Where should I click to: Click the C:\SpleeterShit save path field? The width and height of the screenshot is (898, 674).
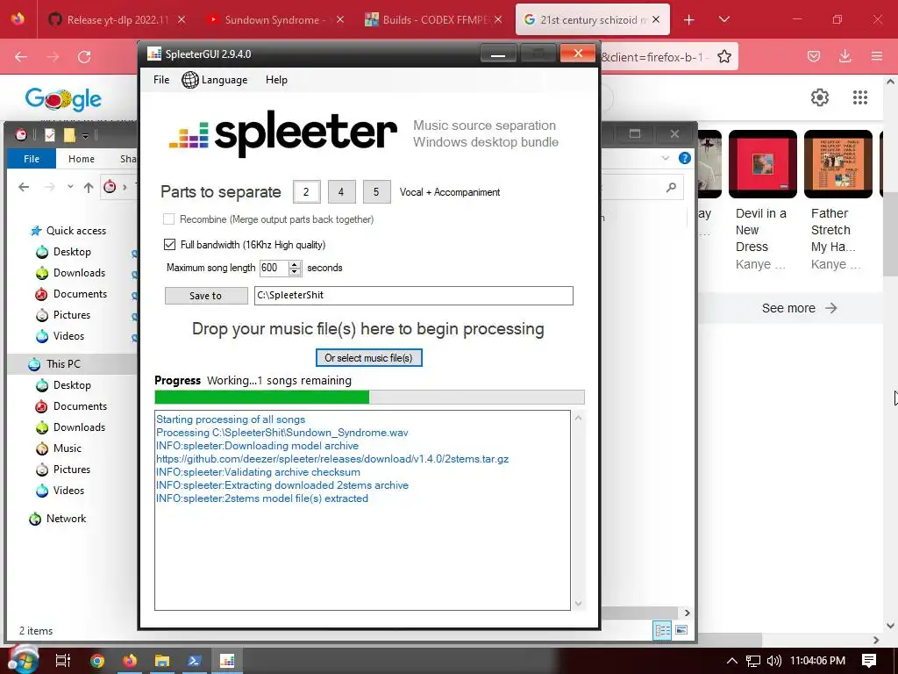[x=414, y=296]
